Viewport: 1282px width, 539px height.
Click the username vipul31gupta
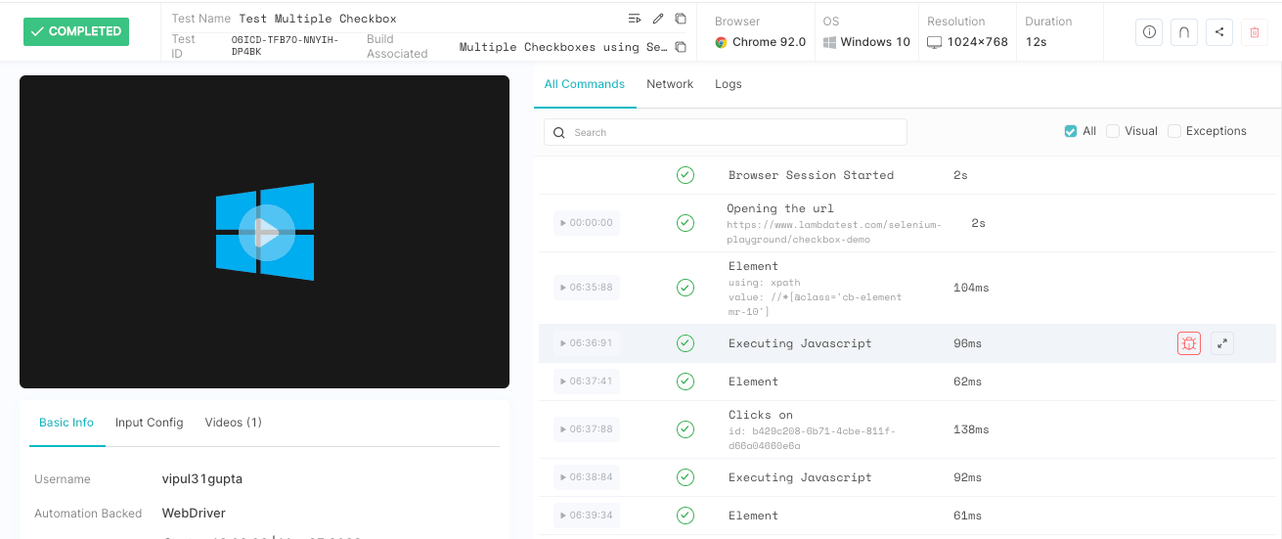tap(202, 479)
